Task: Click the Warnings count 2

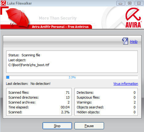Action: pos(135,102)
